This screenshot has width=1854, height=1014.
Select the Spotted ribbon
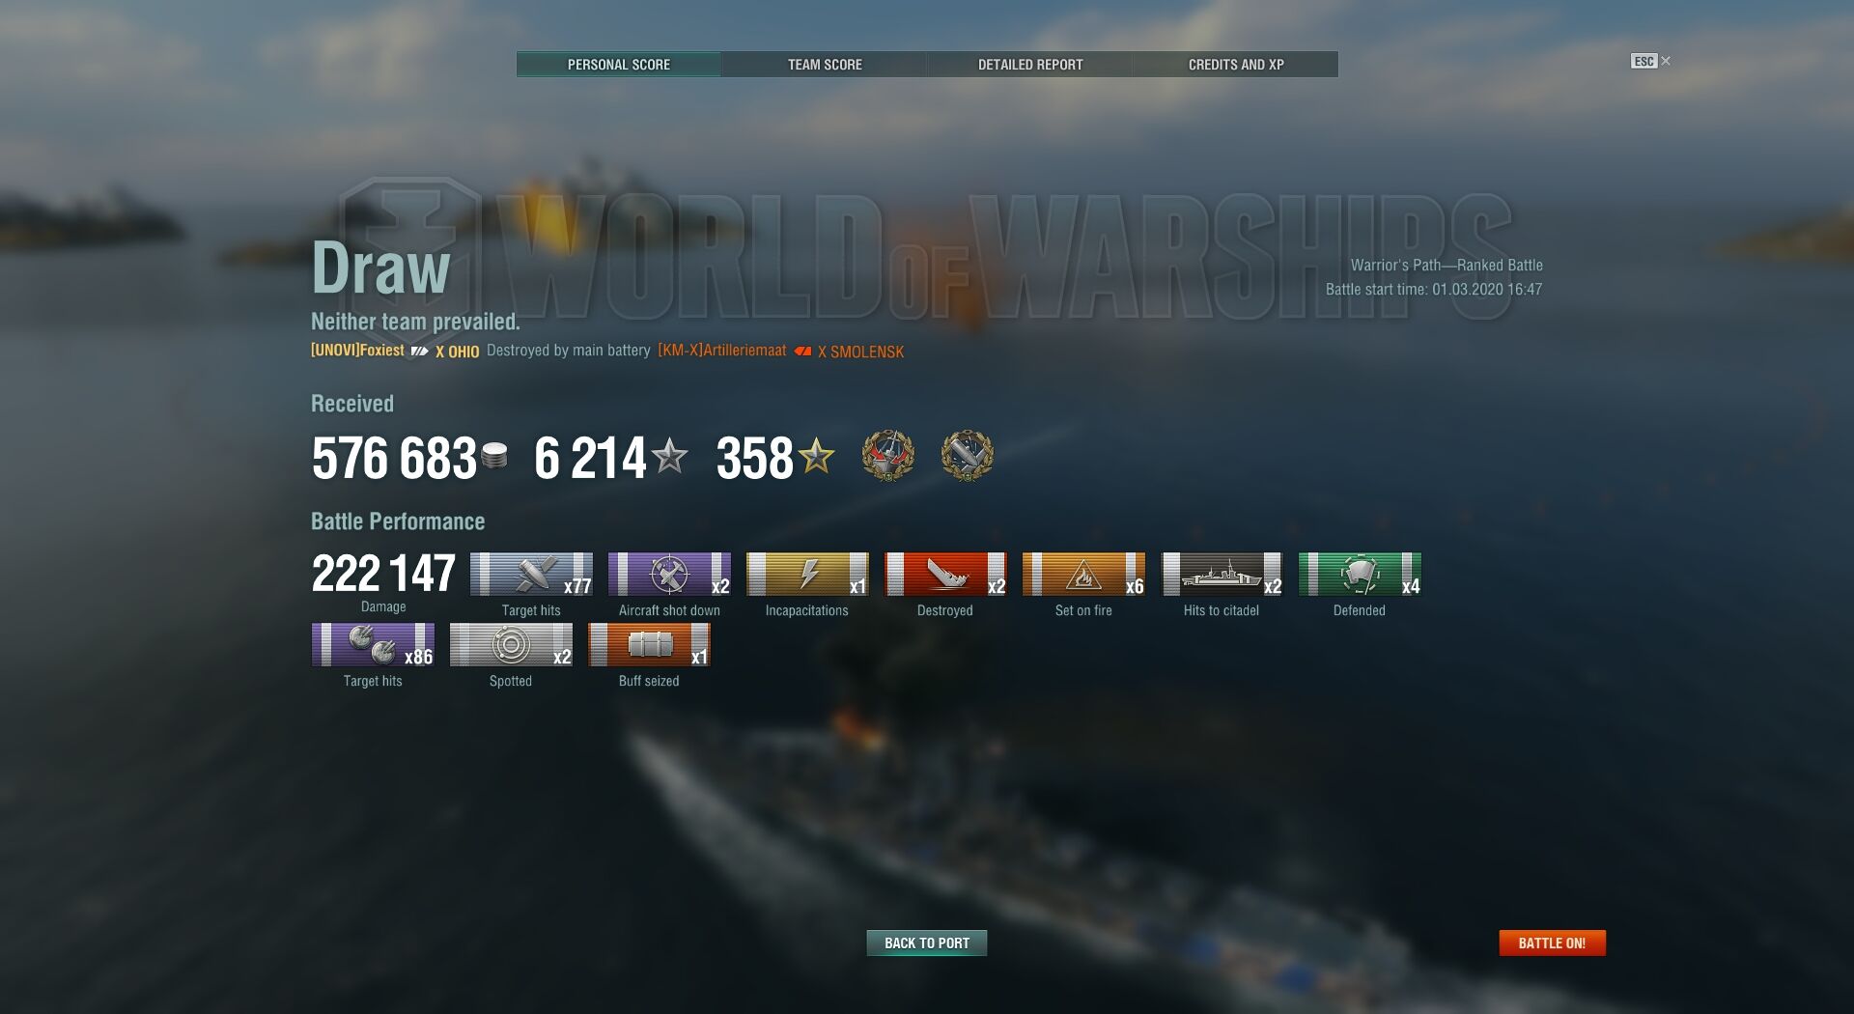click(511, 645)
